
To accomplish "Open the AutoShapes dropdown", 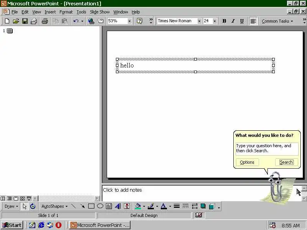I will [x=54, y=206].
